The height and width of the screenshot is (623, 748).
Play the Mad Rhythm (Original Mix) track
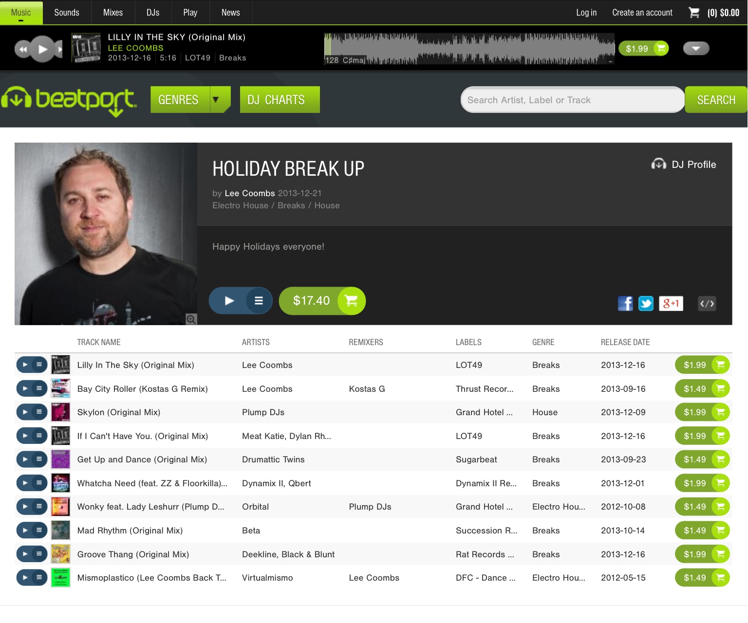[x=25, y=531]
